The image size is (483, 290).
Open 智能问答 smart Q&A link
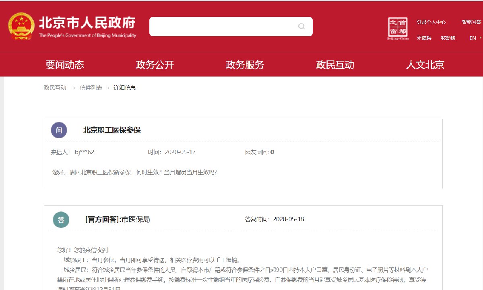click(471, 22)
